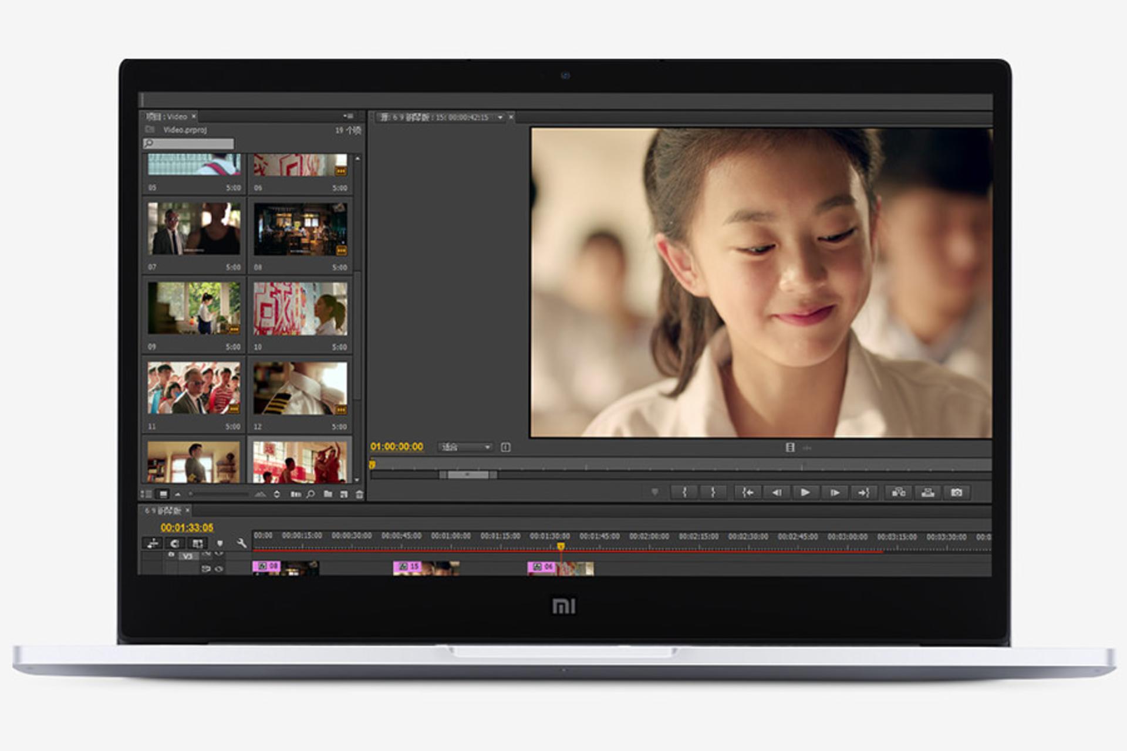The width and height of the screenshot is (1127, 751).
Task: Click the Mark In brace button
Action: tap(684, 493)
